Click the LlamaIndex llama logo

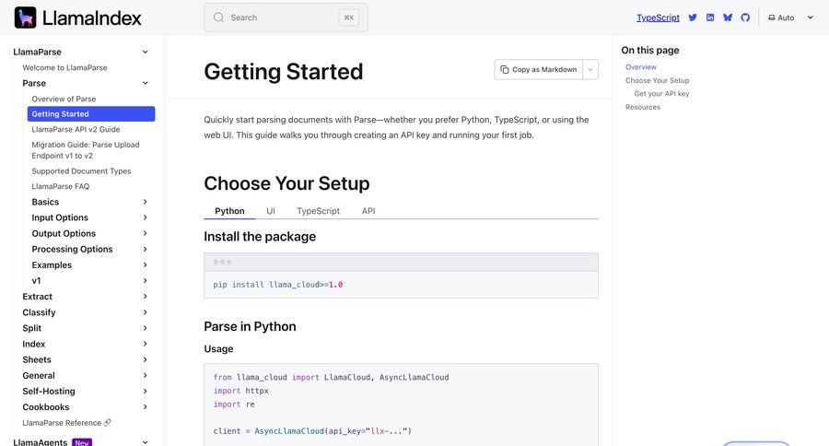coord(26,18)
